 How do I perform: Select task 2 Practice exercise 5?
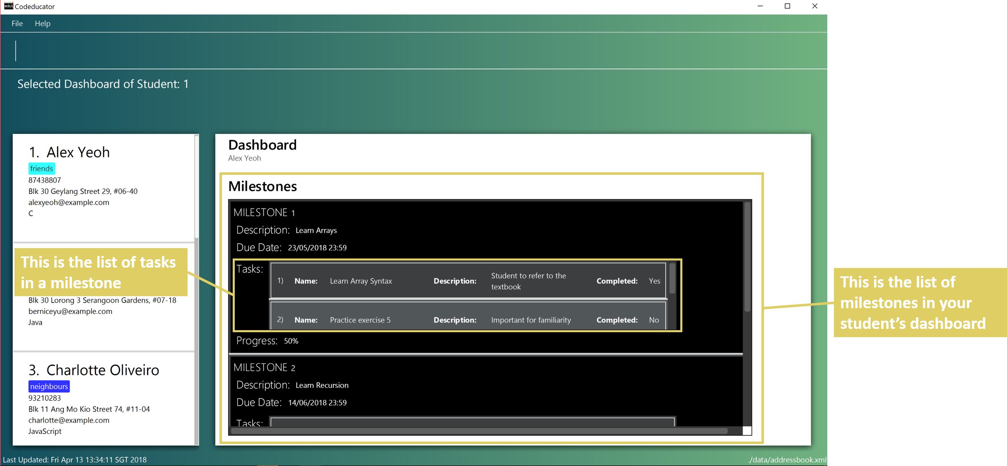click(x=468, y=316)
